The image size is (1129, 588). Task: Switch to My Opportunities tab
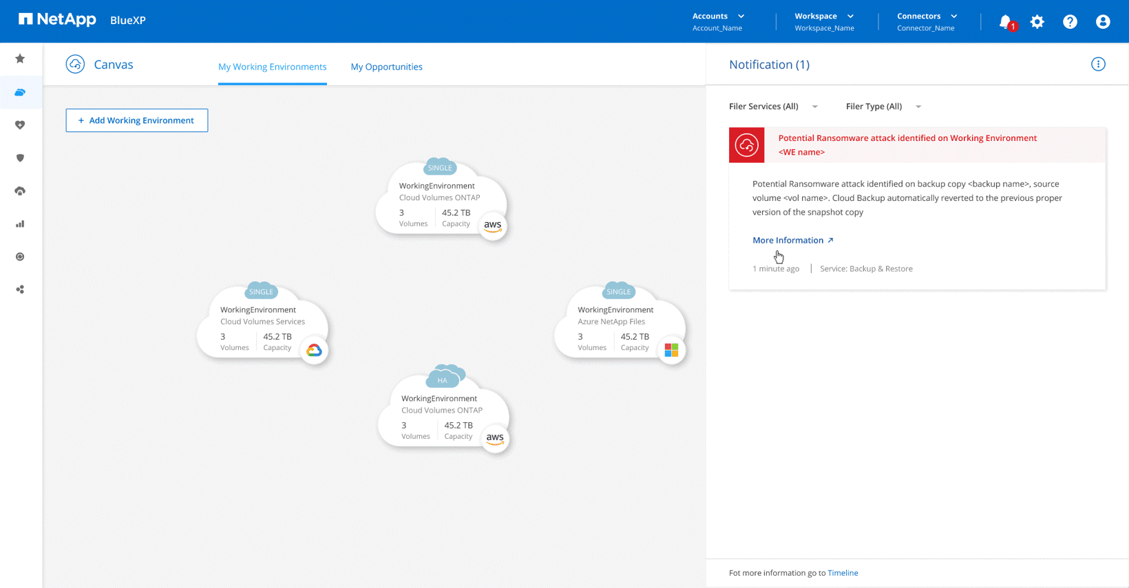(x=386, y=67)
